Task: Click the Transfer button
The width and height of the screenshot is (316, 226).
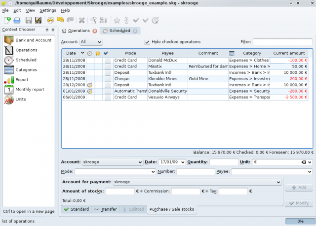Action: [106, 209]
